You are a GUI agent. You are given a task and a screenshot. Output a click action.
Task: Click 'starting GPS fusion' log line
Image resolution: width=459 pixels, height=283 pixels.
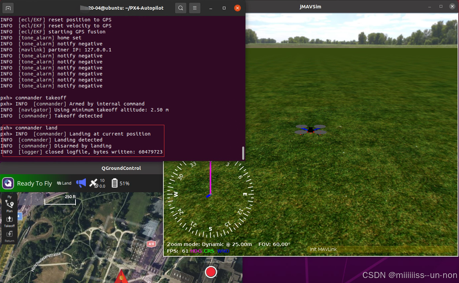[53, 32]
